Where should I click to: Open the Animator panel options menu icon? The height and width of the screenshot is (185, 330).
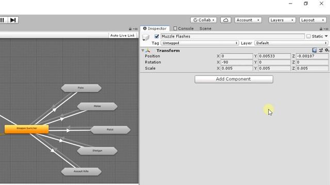coord(135,29)
